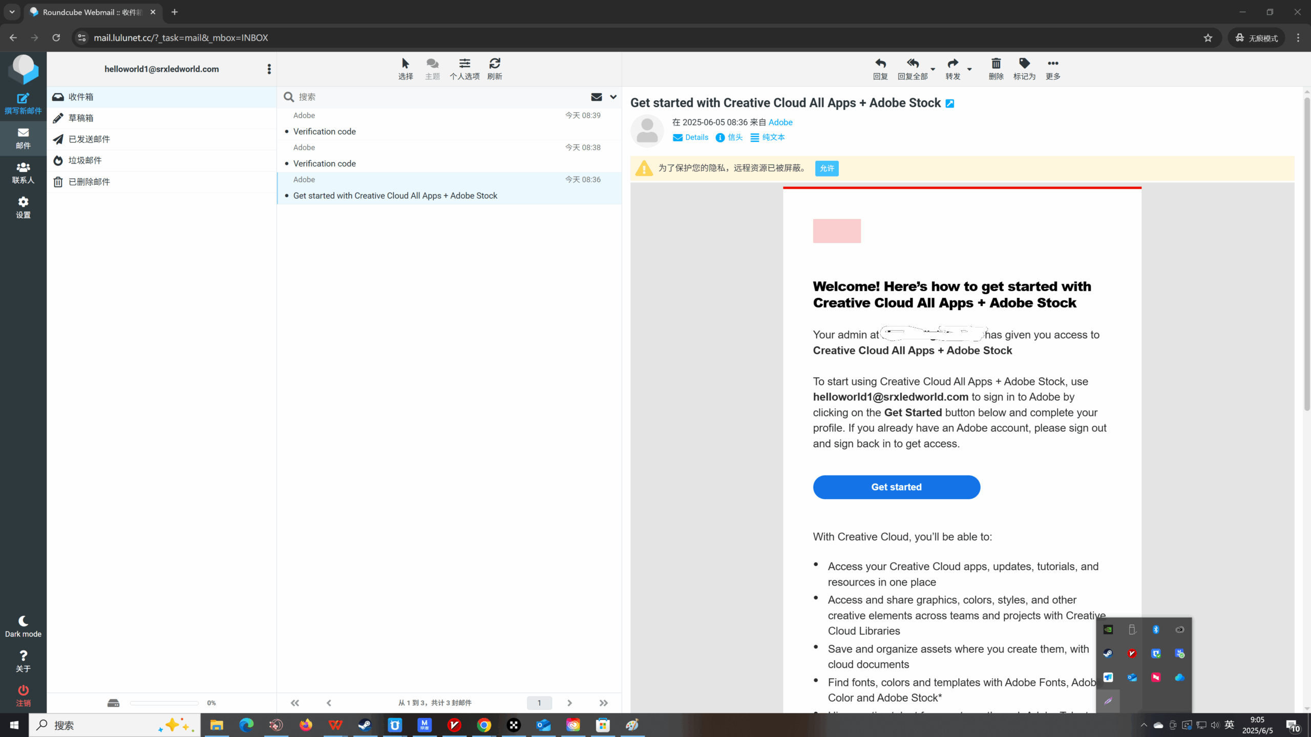1311x737 pixels.
Task: Go to next page of mail list
Action: (x=569, y=703)
